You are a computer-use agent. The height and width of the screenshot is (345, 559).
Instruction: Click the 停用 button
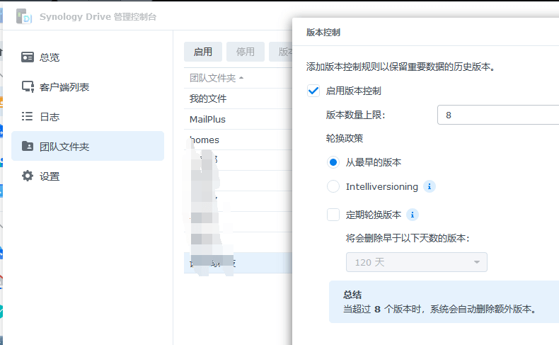coord(246,52)
